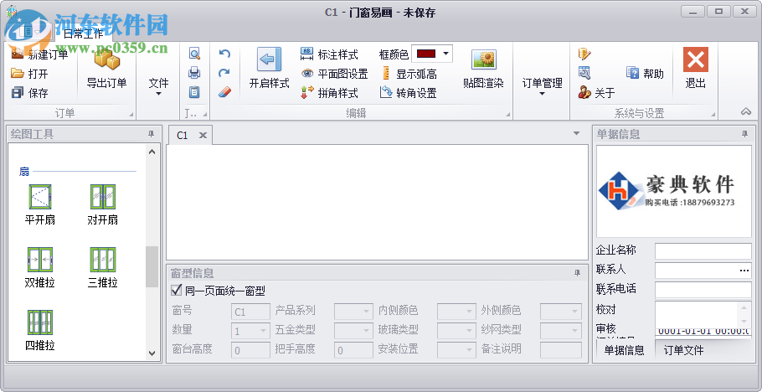Open the document tab list arrow
This screenshot has width=762, height=392.
(x=576, y=133)
